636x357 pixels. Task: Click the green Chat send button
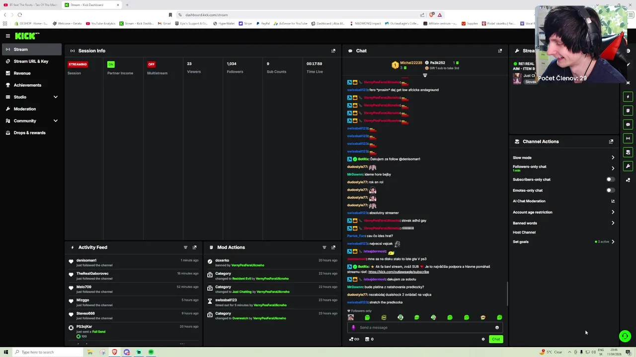tap(496, 339)
